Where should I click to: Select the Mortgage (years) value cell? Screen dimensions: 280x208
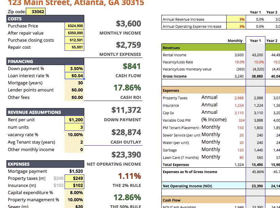coord(74,83)
